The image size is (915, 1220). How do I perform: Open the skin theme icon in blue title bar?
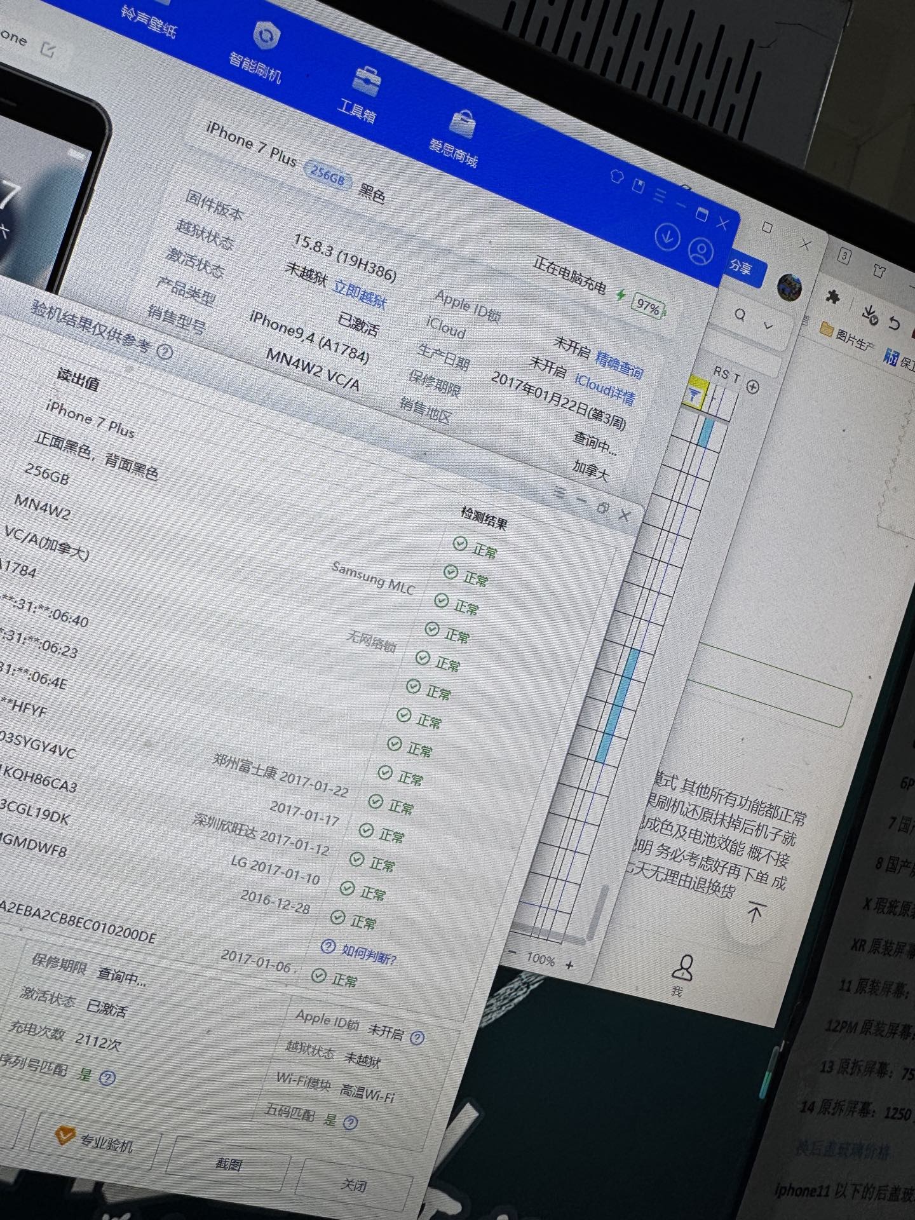(x=616, y=177)
